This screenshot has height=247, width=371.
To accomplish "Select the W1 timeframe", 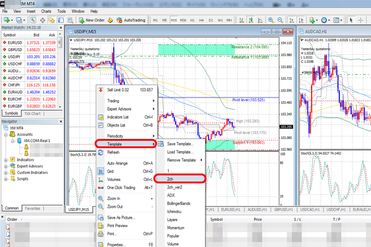I will coord(220,20).
